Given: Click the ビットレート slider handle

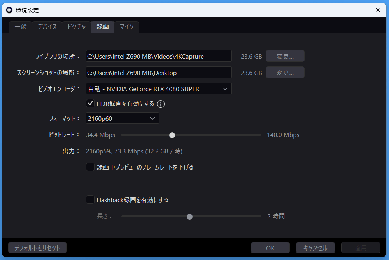Looking at the screenshot, I should pyautogui.click(x=172, y=135).
